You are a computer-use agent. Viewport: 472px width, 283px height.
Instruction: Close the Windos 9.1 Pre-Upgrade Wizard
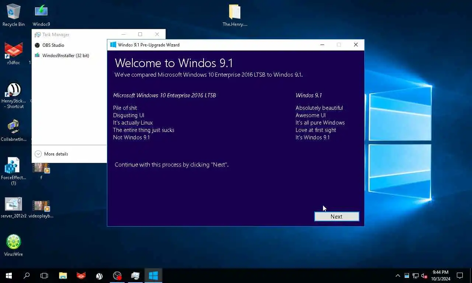click(356, 45)
